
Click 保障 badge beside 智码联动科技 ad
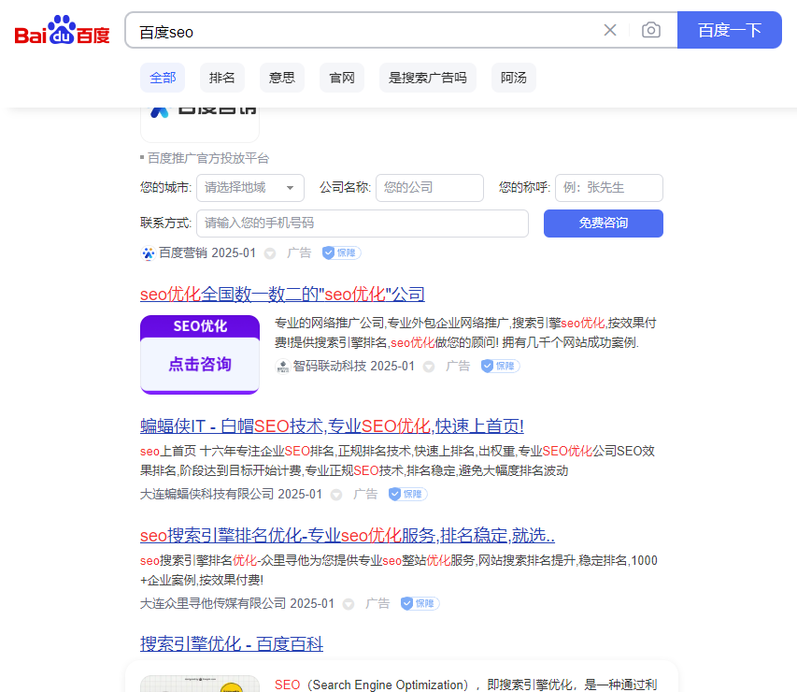coord(500,366)
